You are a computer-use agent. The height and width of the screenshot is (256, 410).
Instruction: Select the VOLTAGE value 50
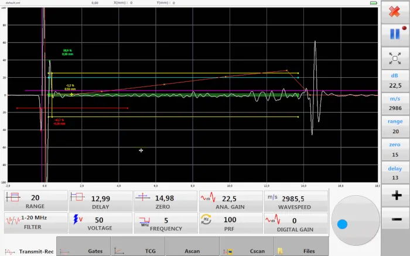tap(99, 220)
